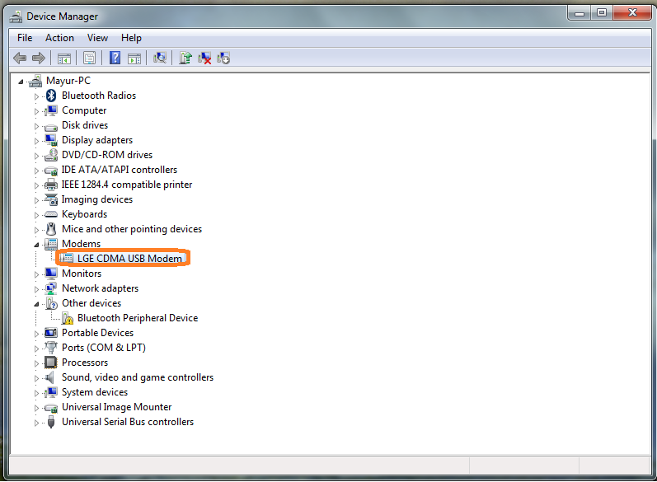Close the Device Manager window
657x482 pixels.
[632, 13]
